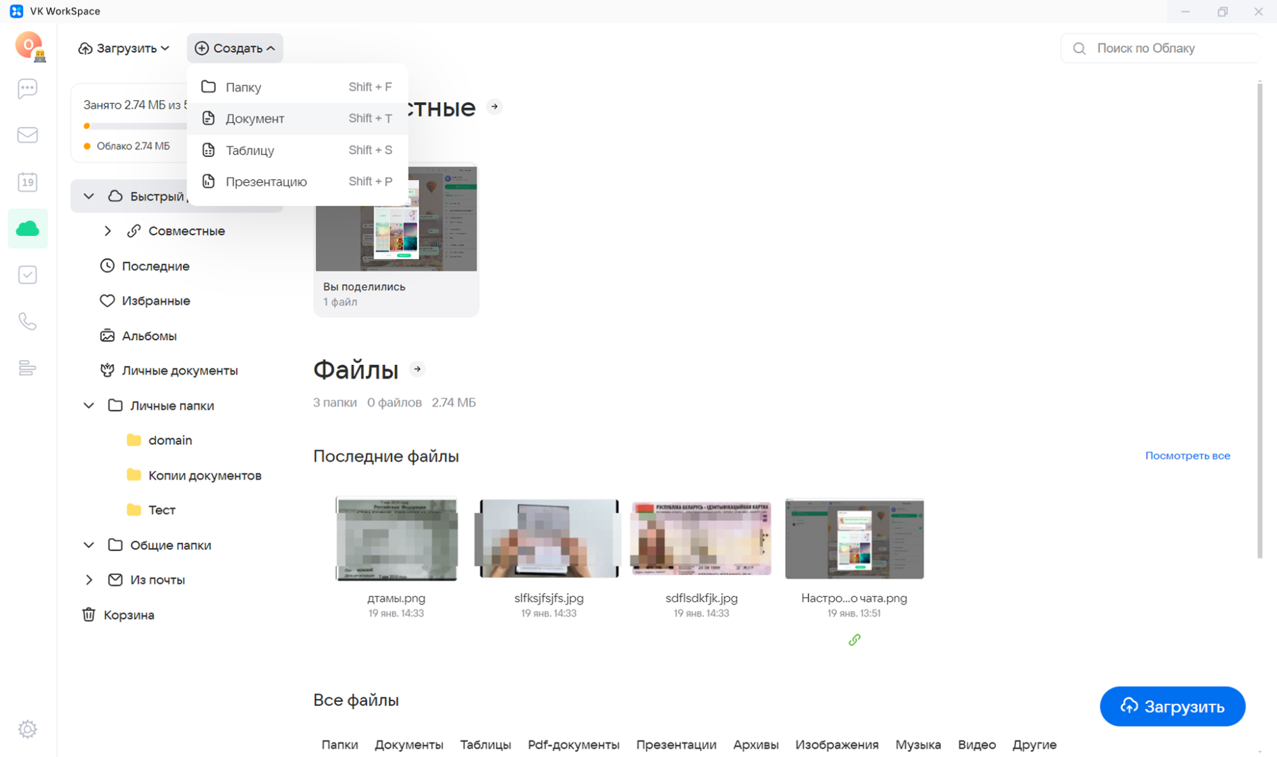Choose Документ from the Создать menu
1277x757 pixels.
point(255,119)
